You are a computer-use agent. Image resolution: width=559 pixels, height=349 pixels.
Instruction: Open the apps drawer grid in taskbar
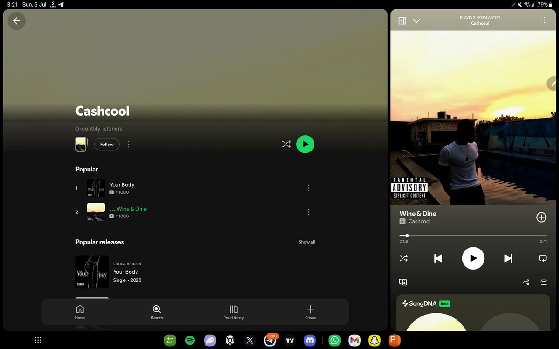(x=39, y=341)
